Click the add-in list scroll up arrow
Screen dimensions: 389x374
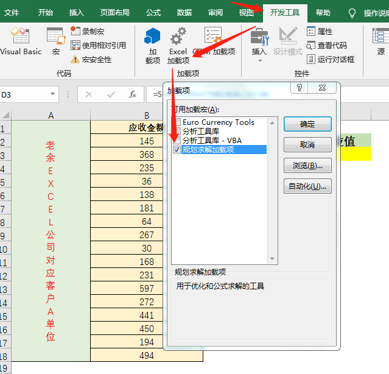coord(272,123)
